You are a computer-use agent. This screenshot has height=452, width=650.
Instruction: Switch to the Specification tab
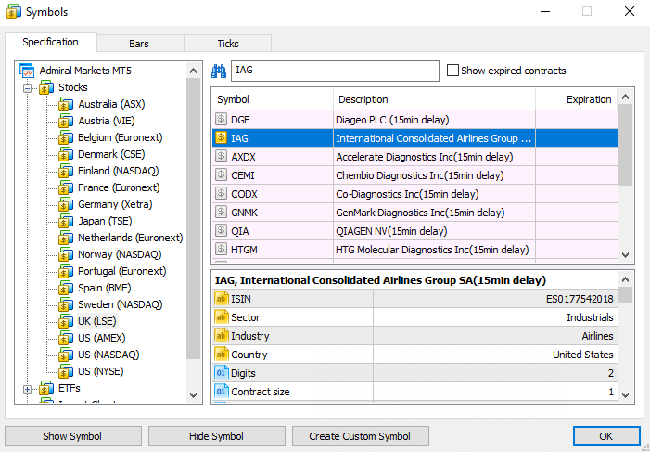(x=51, y=43)
